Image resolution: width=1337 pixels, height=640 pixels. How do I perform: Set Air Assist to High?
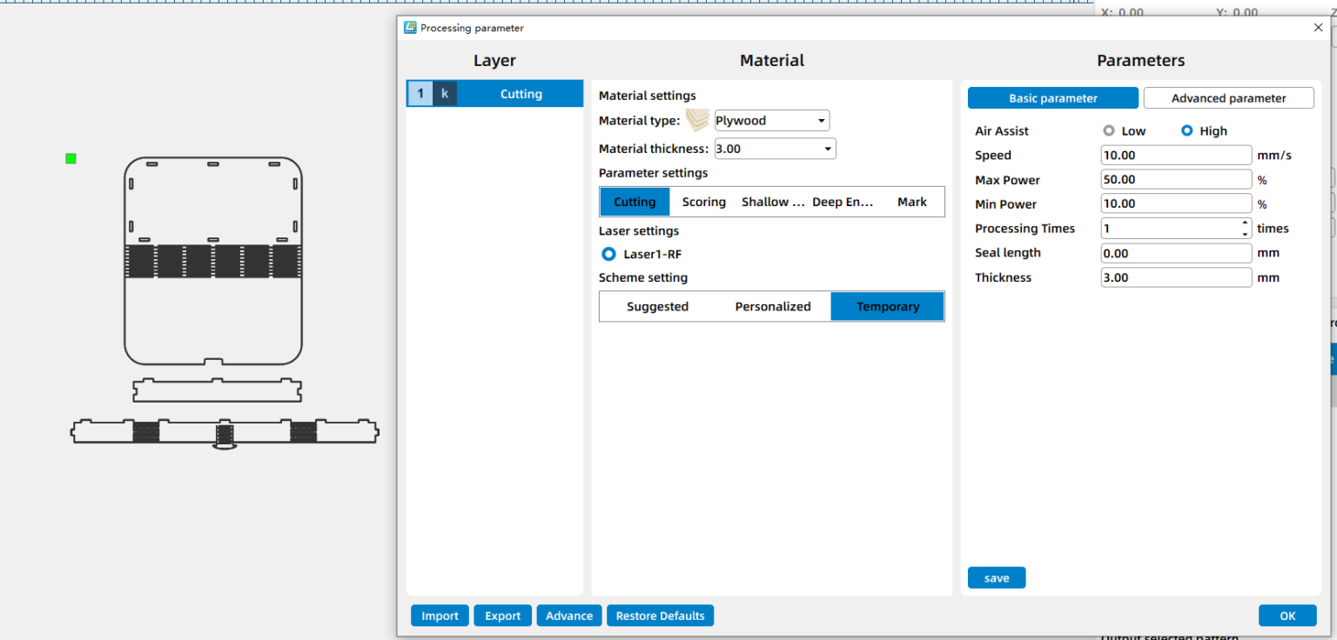tap(1186, 131)
